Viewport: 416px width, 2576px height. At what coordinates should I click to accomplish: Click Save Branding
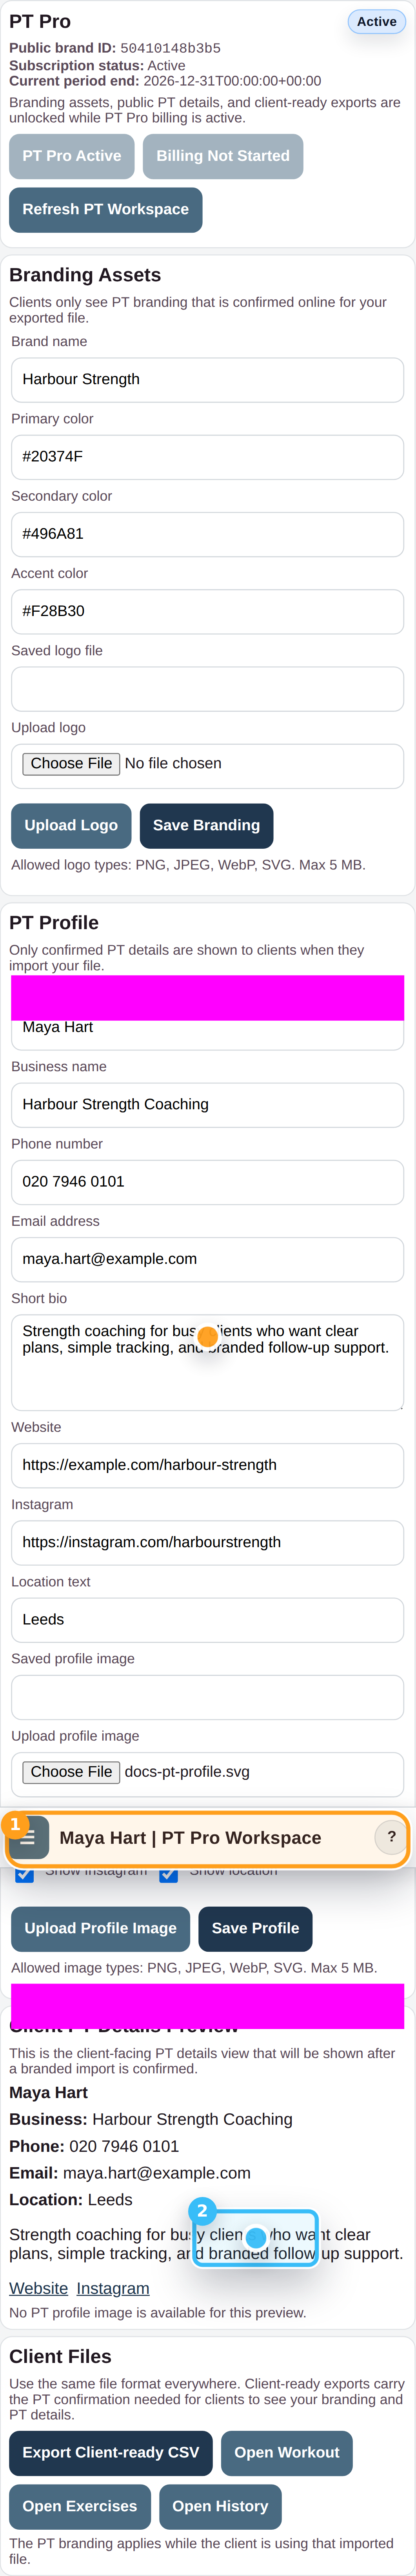tap(206, 826)
